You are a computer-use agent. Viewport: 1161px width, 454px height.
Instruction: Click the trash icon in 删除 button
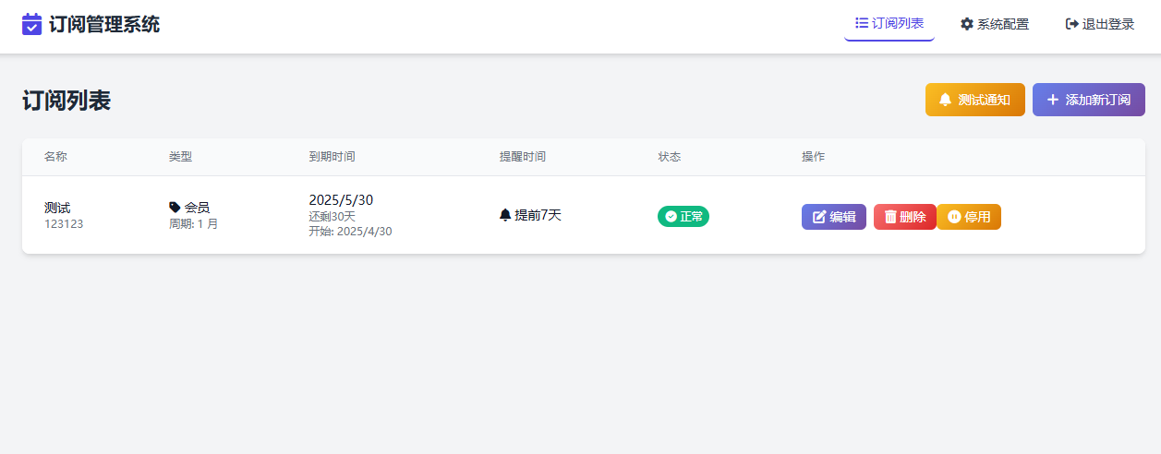[x=890, y=217]
